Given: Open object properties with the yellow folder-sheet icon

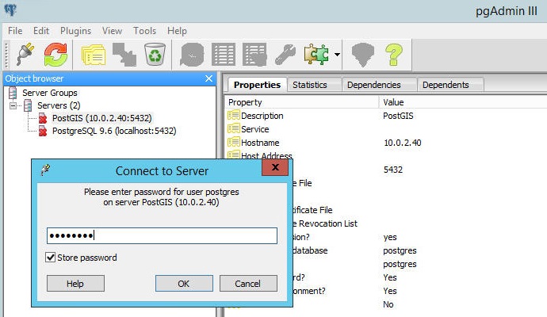Looking at the screenshot, I should point(93,55).
